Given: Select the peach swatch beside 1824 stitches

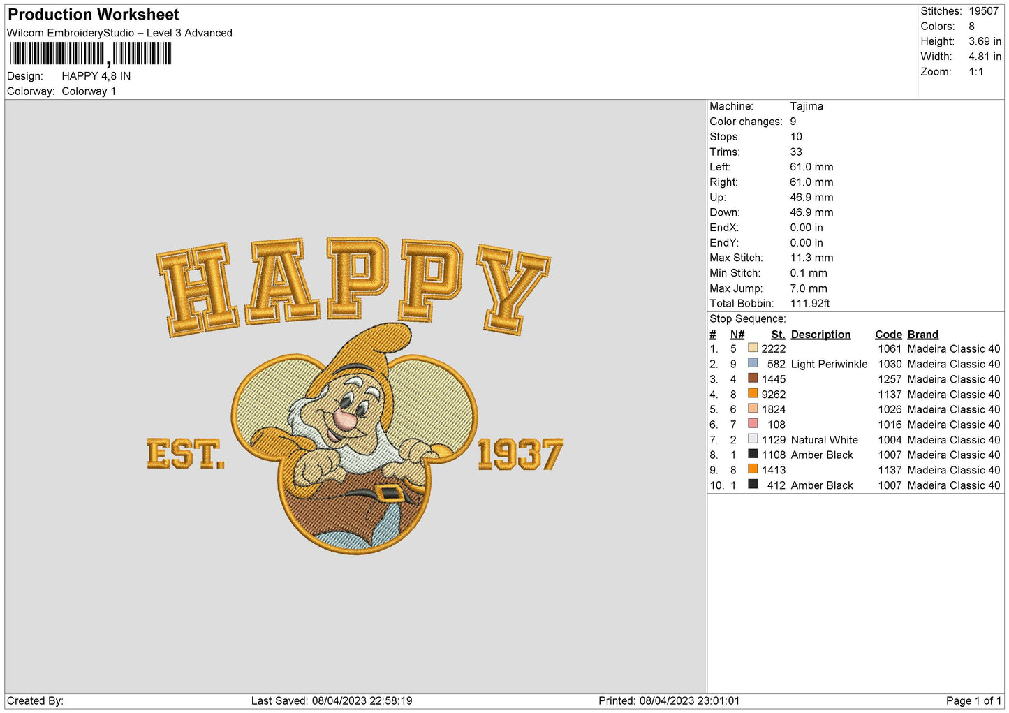Looking at the screenshot, I should [x=752, y=409].
